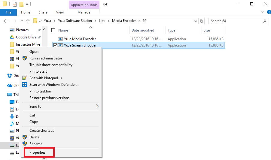271x160 pixels.
Task: Expand the address bar history dropdown
Action: (196, 21)
